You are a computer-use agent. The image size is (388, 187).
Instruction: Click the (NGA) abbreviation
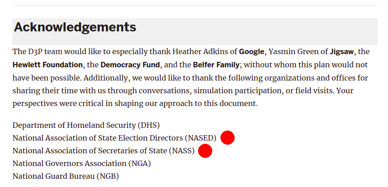point(140,163)
